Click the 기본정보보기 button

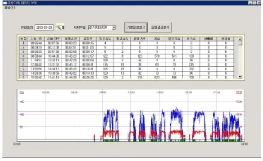(136, 27)
